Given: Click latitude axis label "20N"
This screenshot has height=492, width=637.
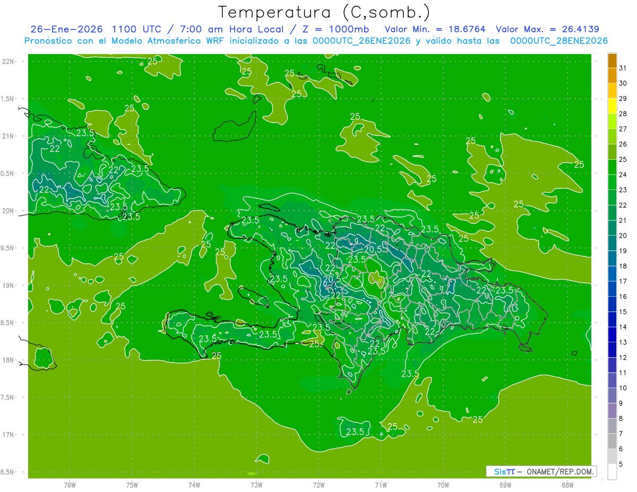Looking at the screenshot, I should (x=8, y=211).
